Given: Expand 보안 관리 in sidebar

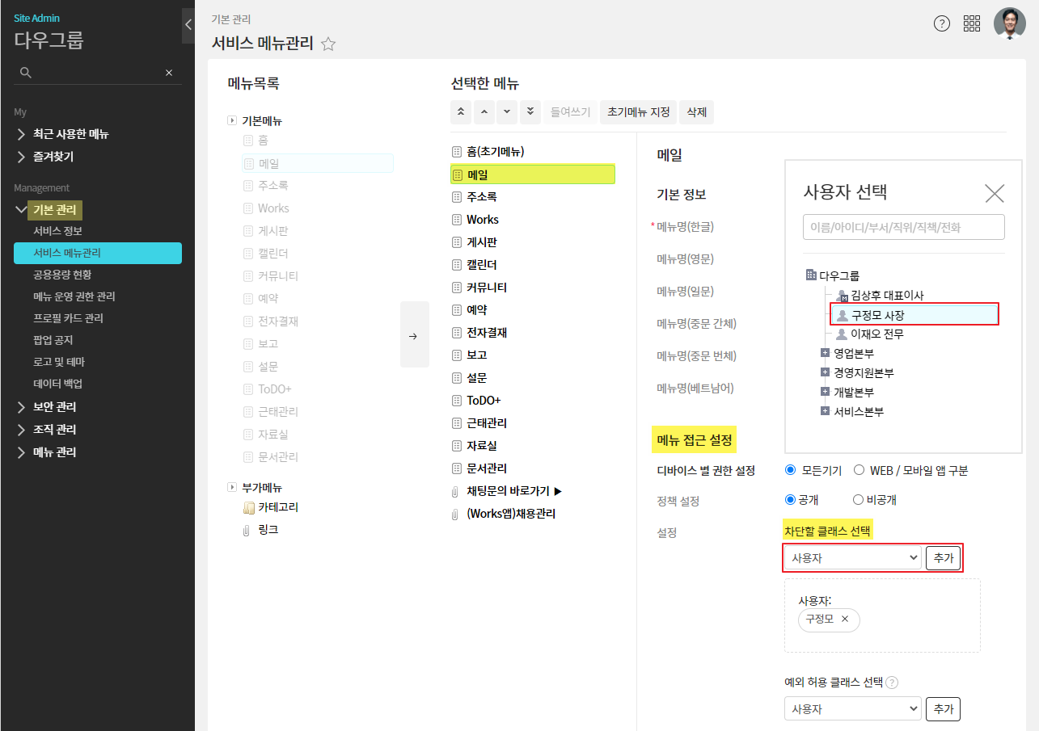Looking at the screenshot, I should 54,407.
